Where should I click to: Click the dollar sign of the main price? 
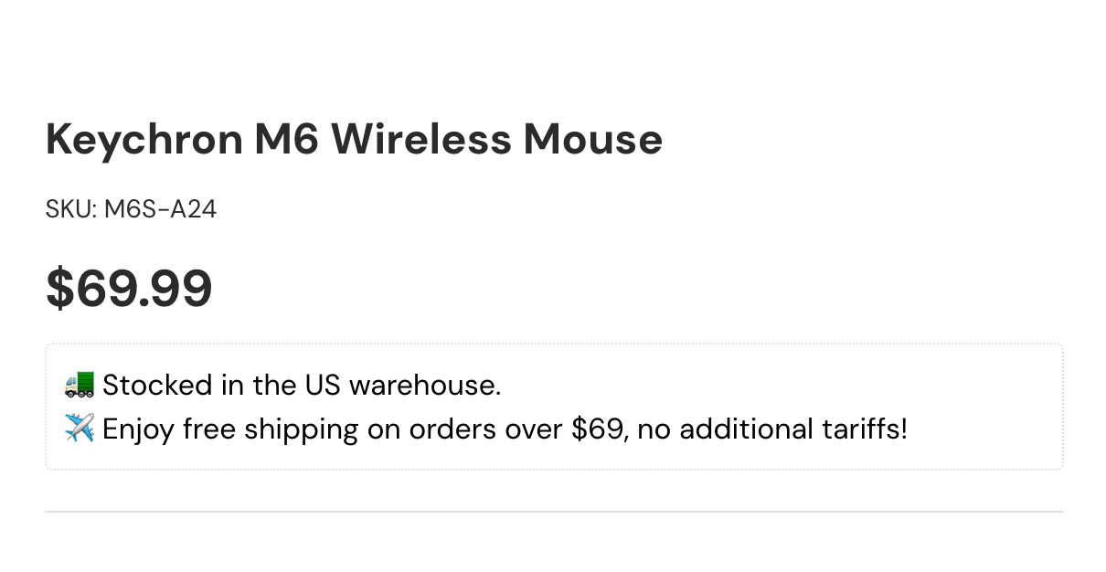[x=59, y=288]
